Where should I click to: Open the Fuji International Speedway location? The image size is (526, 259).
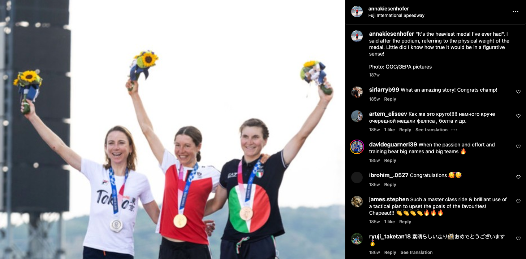pyautogui.click(x=396, y=16)
